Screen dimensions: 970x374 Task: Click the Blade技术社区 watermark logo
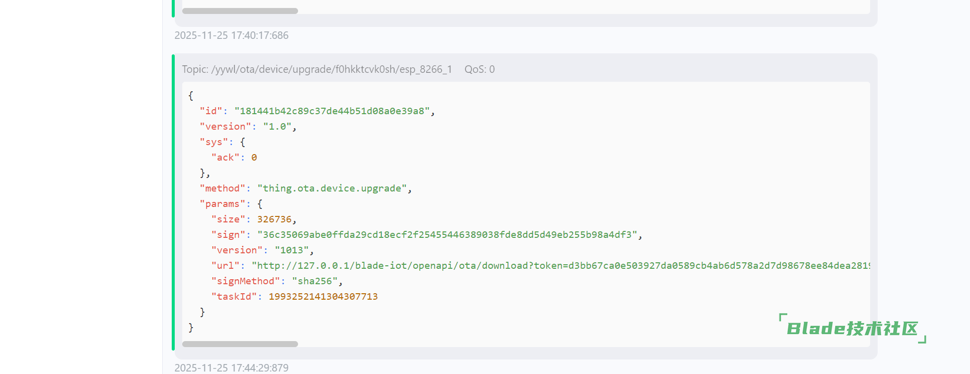coord(852,329)
